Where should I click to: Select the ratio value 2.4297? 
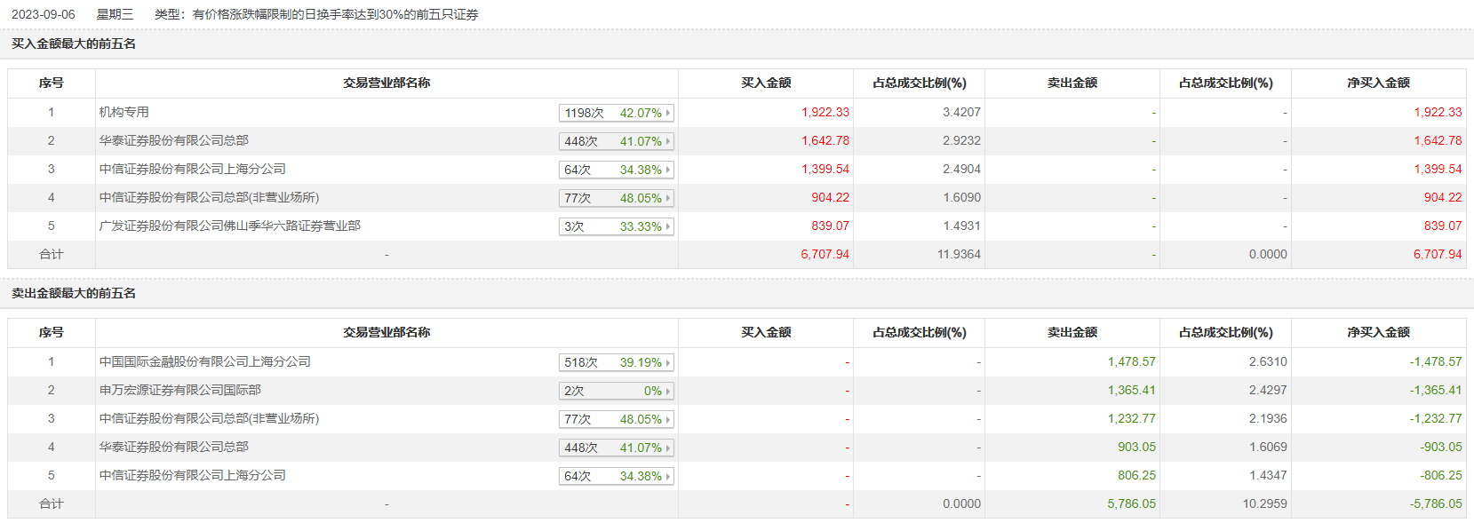tap(1268, 390)
